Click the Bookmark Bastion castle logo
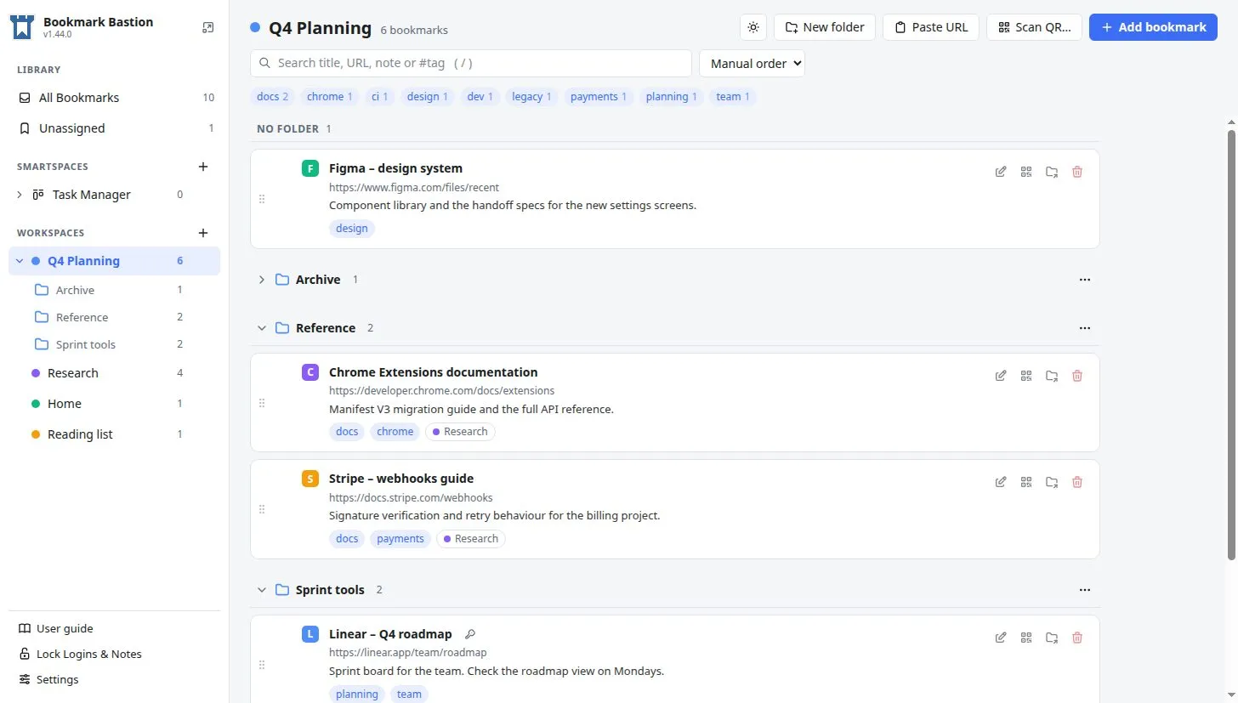The image size is (1238, 703). pyautogui.click(x=22, y=27)
